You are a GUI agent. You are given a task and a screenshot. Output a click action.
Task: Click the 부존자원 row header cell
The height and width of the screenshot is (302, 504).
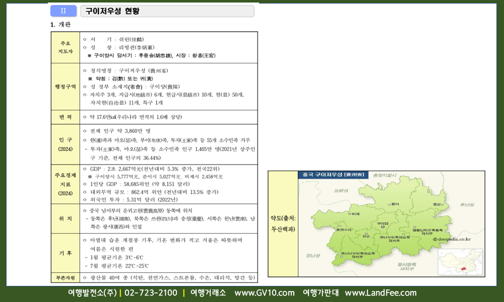tap(66, 278)
